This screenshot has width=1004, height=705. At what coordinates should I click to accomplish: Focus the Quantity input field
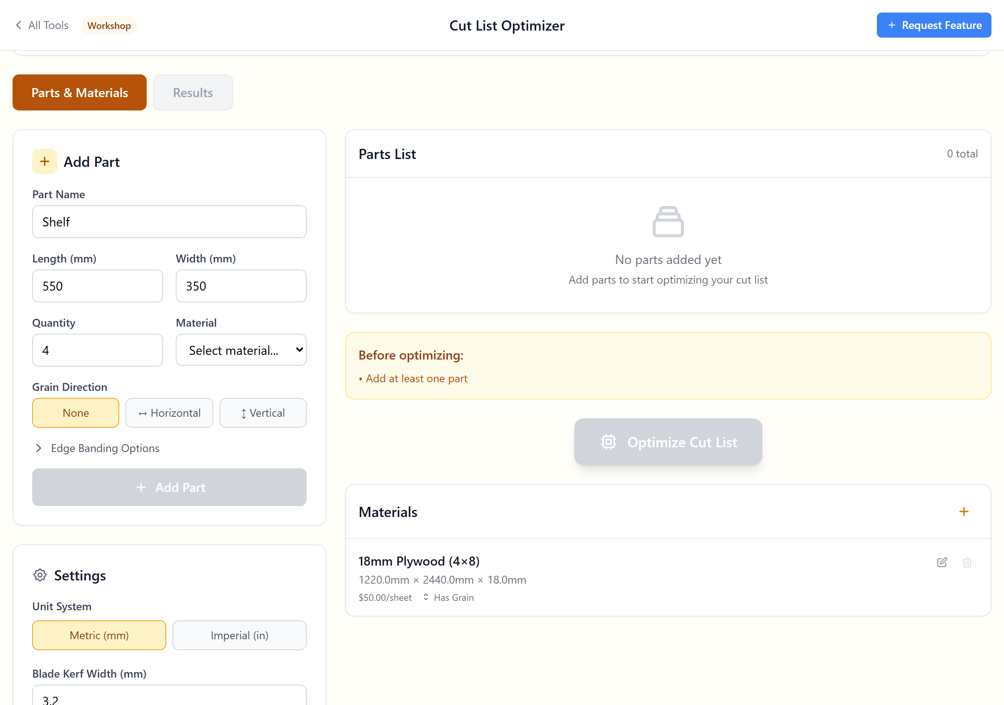98,350
